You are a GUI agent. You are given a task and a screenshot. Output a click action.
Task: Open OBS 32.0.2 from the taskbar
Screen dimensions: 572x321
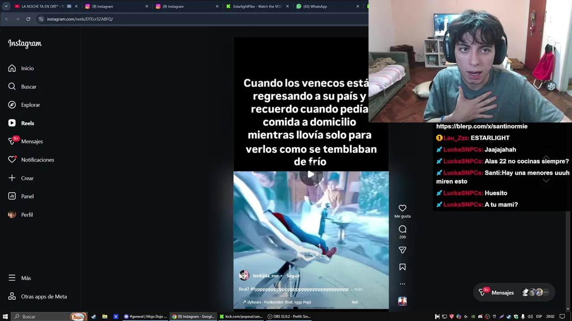(289, 317)
